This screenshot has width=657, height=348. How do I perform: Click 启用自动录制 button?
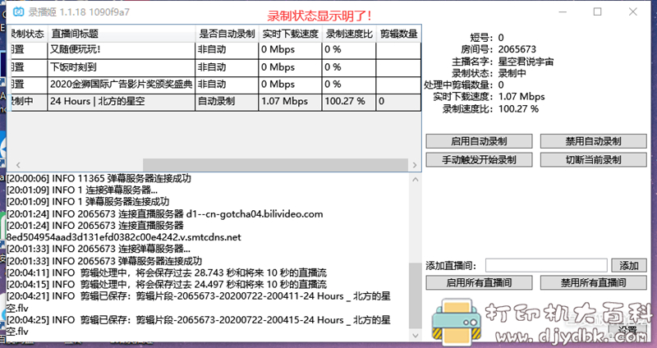point(479,141)
